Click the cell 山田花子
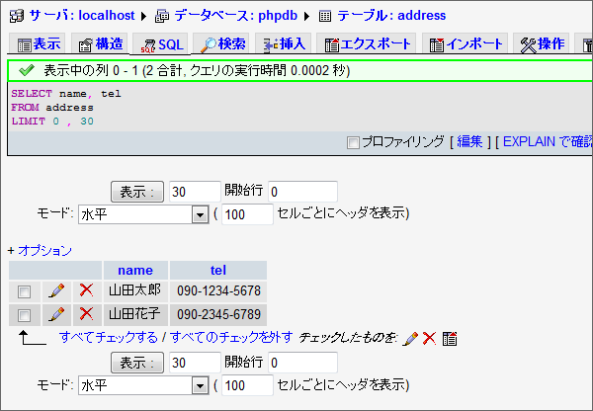 (135, 314)
